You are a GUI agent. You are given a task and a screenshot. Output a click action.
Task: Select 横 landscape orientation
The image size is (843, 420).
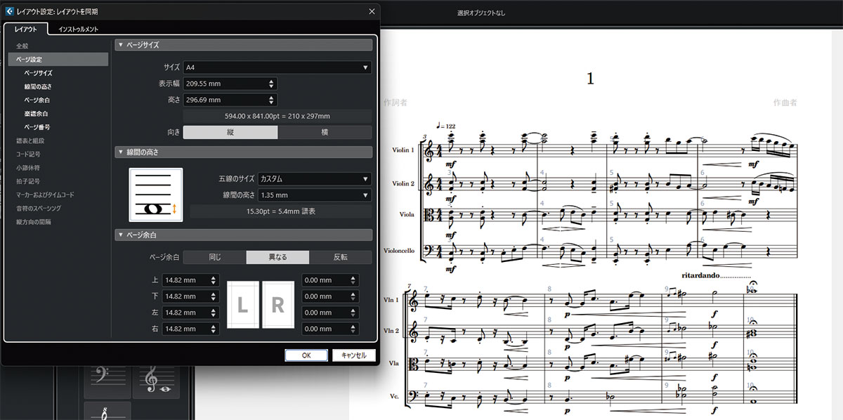[325, 132]
